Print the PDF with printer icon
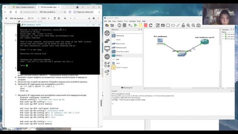This screenshot has height=134, width=238. [x=94, y=18]
